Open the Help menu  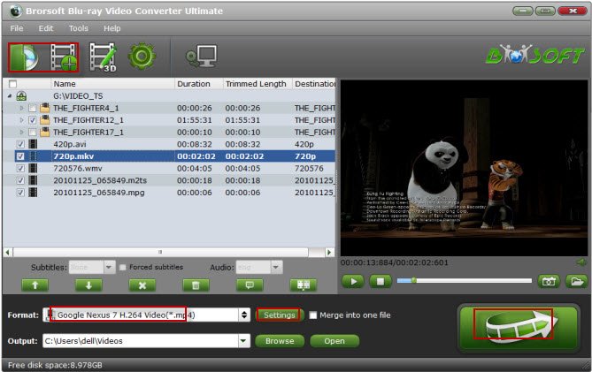(112, 28)
